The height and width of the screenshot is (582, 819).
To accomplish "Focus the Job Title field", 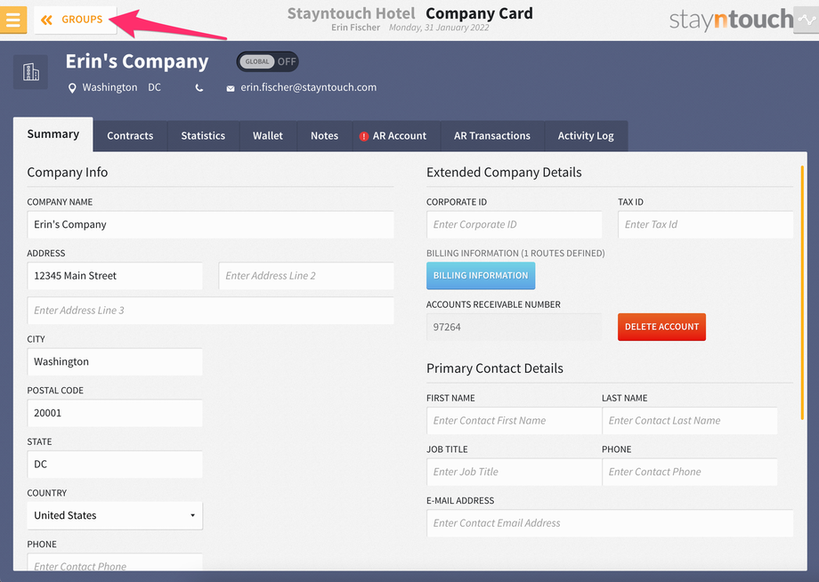I will click(x=514, y=472).
